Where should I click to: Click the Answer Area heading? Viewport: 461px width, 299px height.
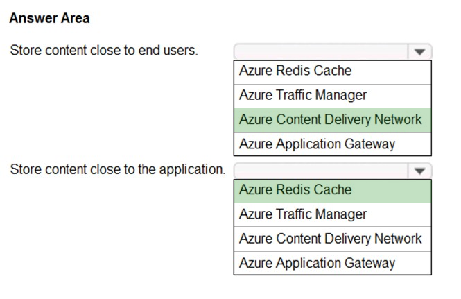[49, 18]
